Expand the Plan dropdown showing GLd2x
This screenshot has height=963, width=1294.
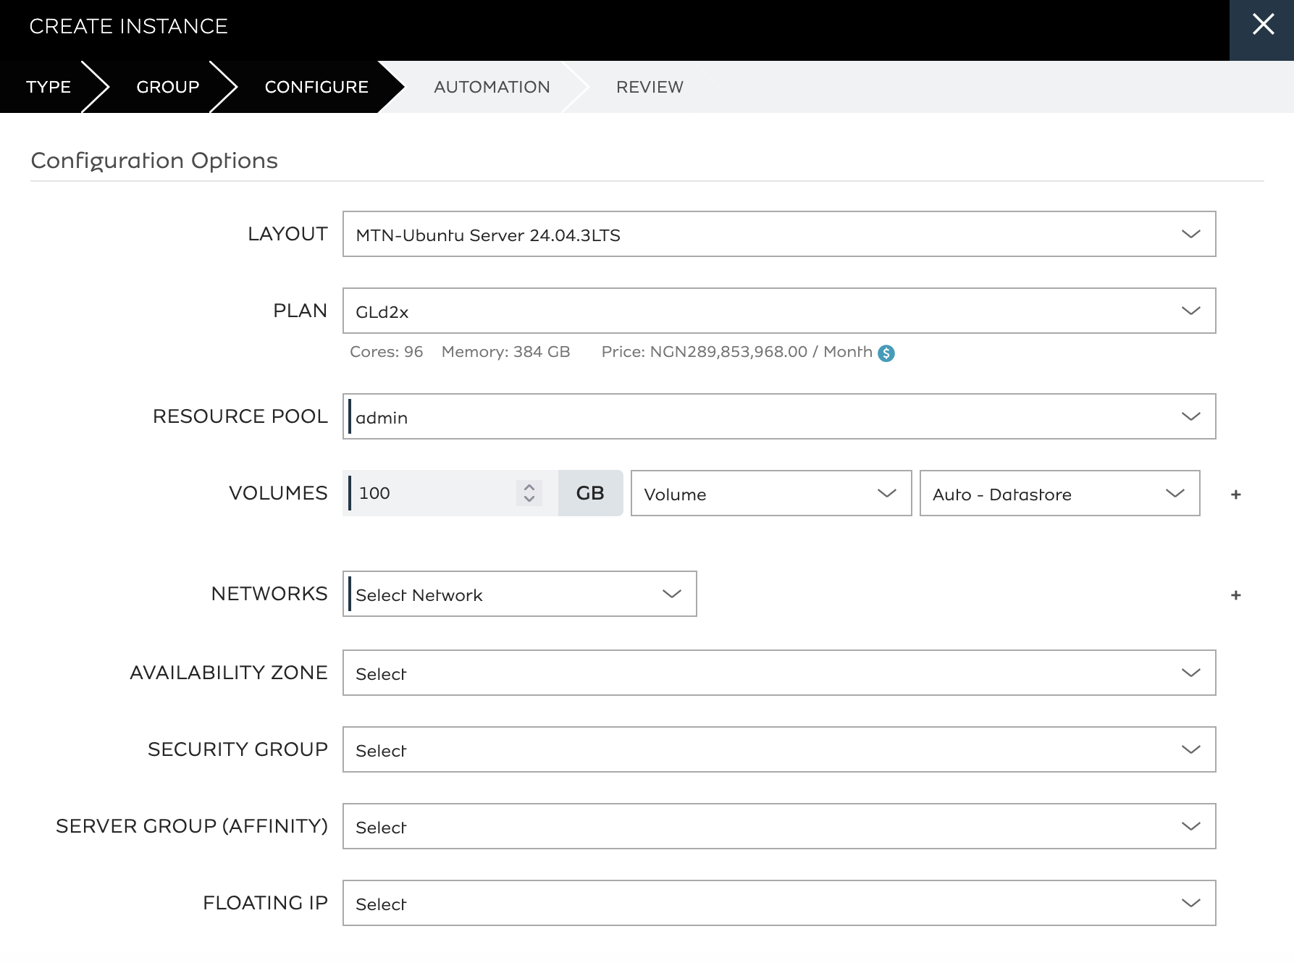pyautogui.click(x=778, y=311)
